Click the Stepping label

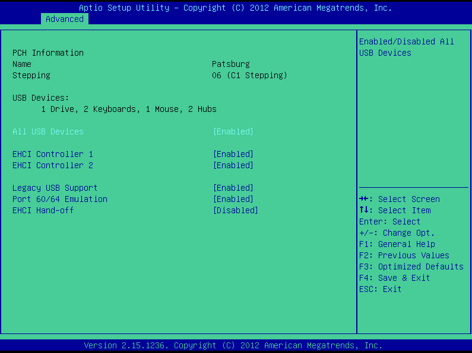[x=31, y=75]
